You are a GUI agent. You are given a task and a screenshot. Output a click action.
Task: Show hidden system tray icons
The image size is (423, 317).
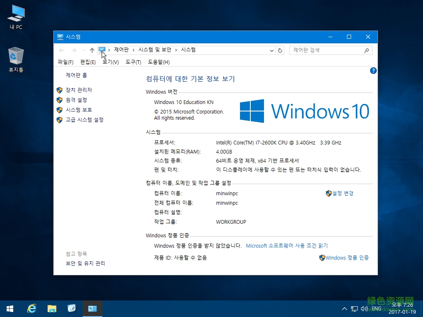pyautogui.click(x=345, y=309)
